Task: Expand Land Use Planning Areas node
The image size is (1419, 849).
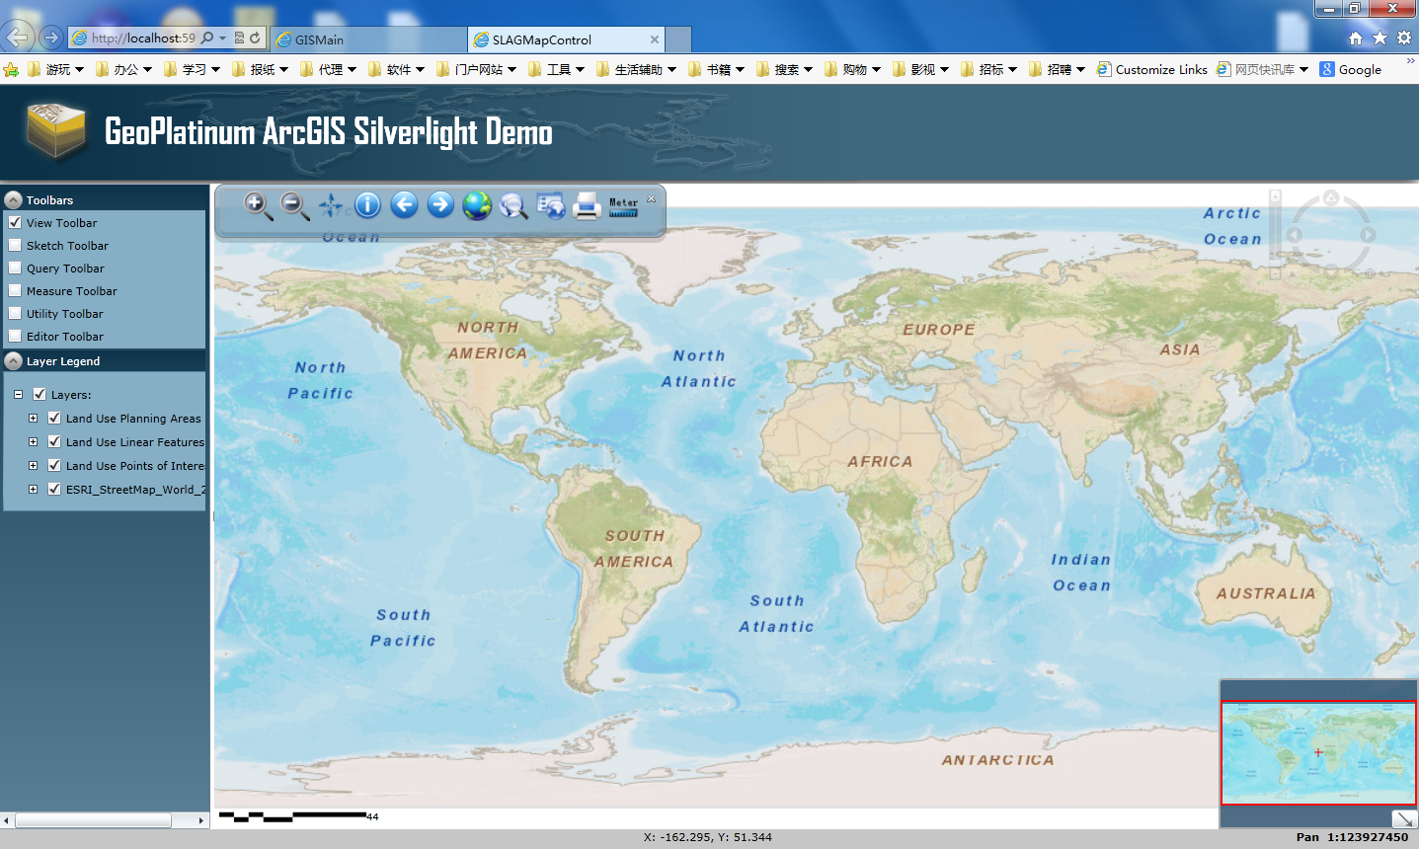Action: (33, 418)
